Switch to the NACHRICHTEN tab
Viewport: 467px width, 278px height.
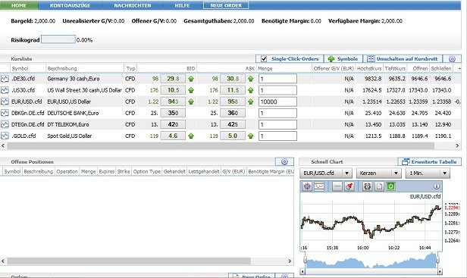(x=133, y=5)
